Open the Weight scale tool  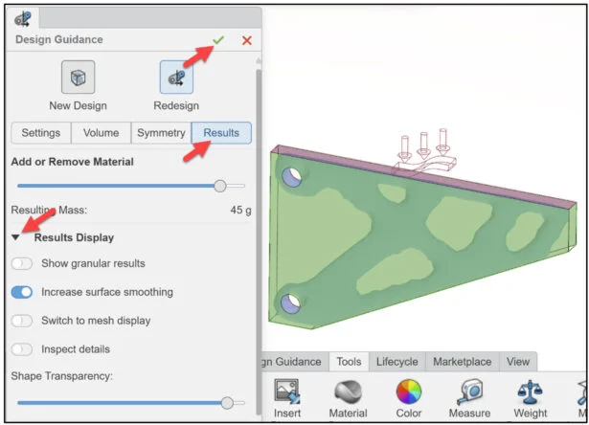tap(531, 392)
